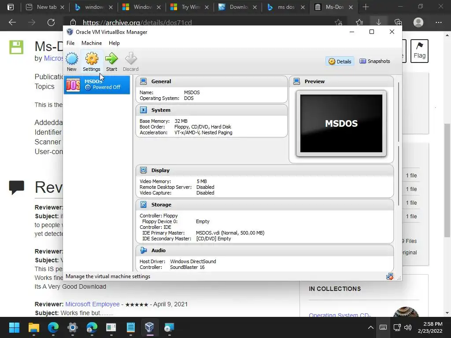
Task: Click the browser page vertical scrollbar
Action: coord(447,180)
